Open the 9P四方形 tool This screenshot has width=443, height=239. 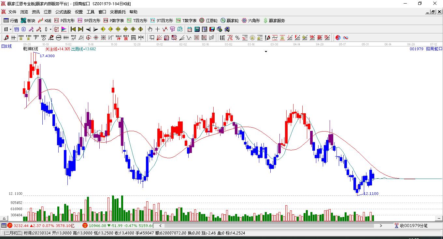pos(89,20)
